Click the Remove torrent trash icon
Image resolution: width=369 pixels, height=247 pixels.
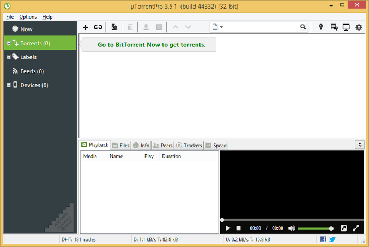point(130,27)
